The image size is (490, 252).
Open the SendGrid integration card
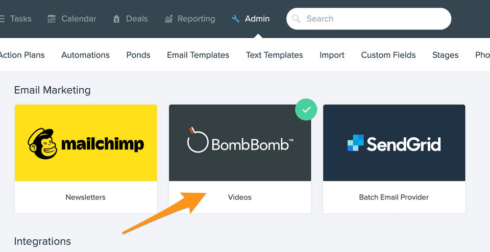(394, 159)
